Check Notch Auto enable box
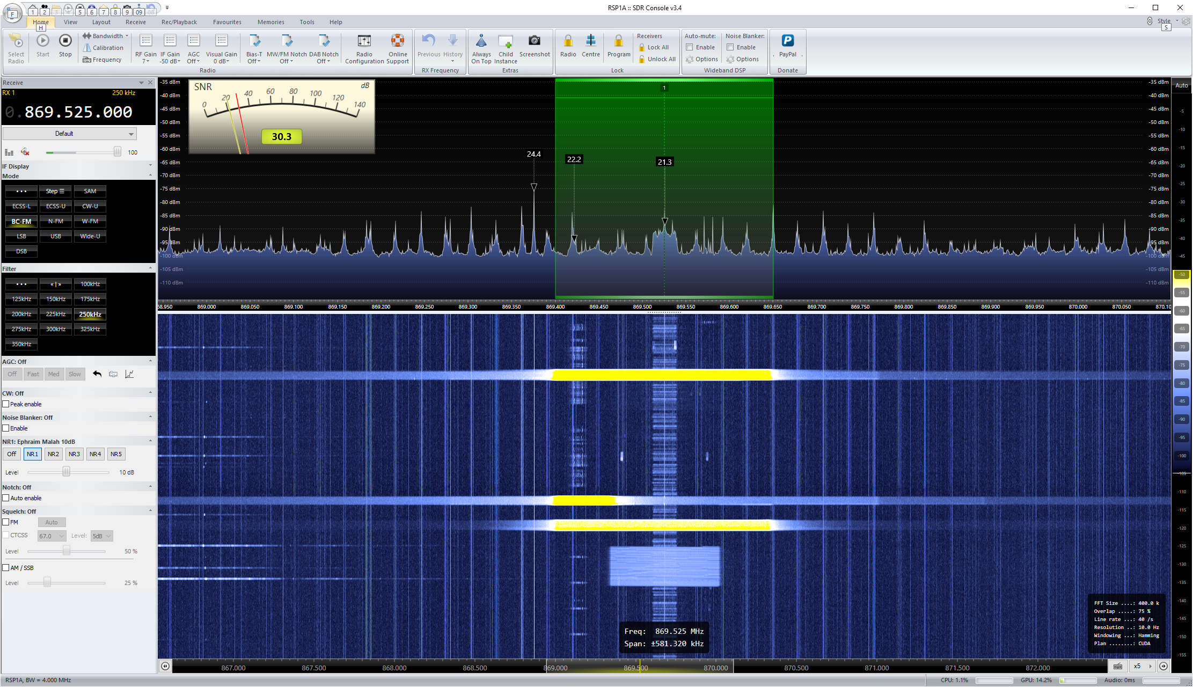This screenshot has height=687, width=1193. [6, 498]
